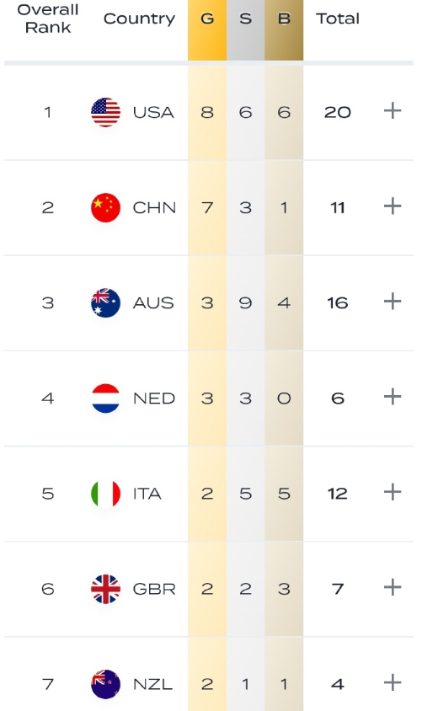The image size is (422, 711).
Task: Expand the AUS medal breakdown
Action: 393,301
